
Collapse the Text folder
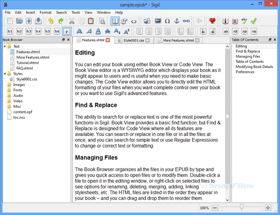tap(5, 47)
